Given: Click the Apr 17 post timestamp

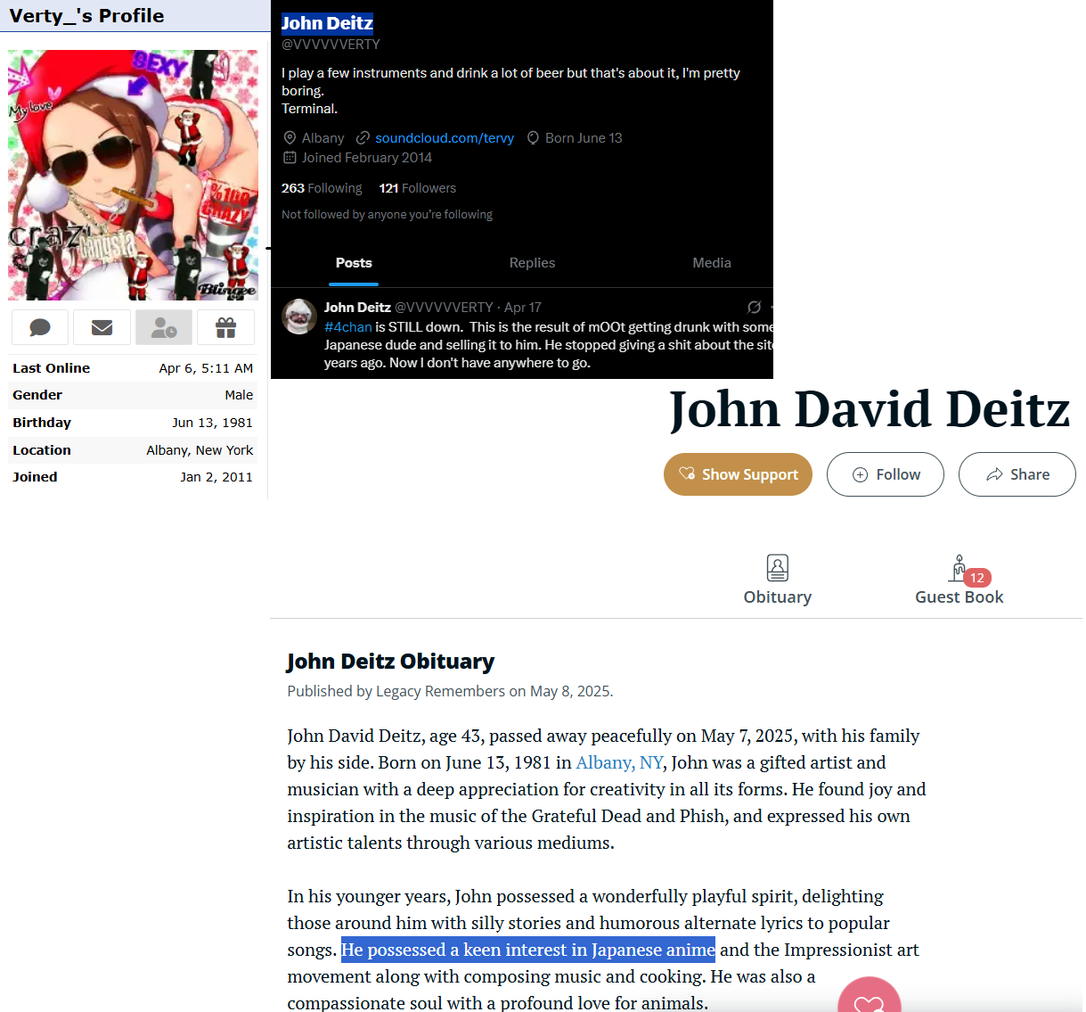Looking at the screenshot, I should point(523,308).
